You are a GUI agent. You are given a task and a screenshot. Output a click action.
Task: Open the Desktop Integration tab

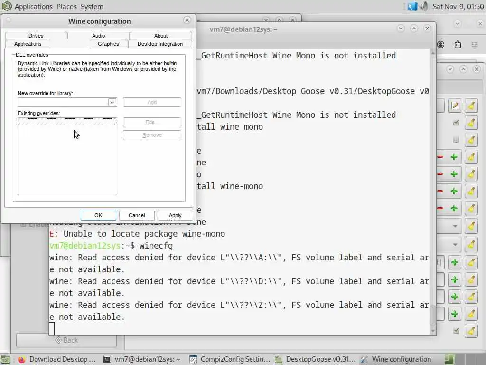[160, 44]
